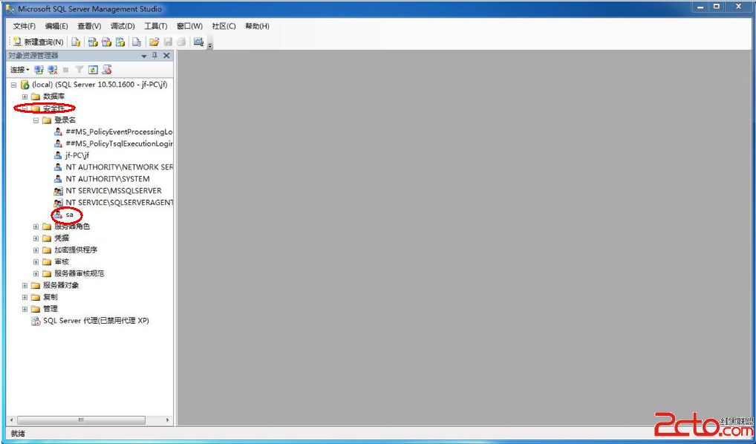Image resolution: width=756 pixels, height=444 pixels.
Task: Expand the 数据库 (Databases) node
Action: point(24,96)
